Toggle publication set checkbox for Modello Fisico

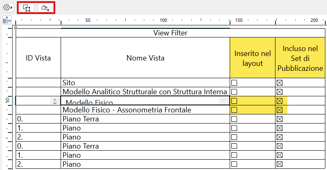pos(279,101)
